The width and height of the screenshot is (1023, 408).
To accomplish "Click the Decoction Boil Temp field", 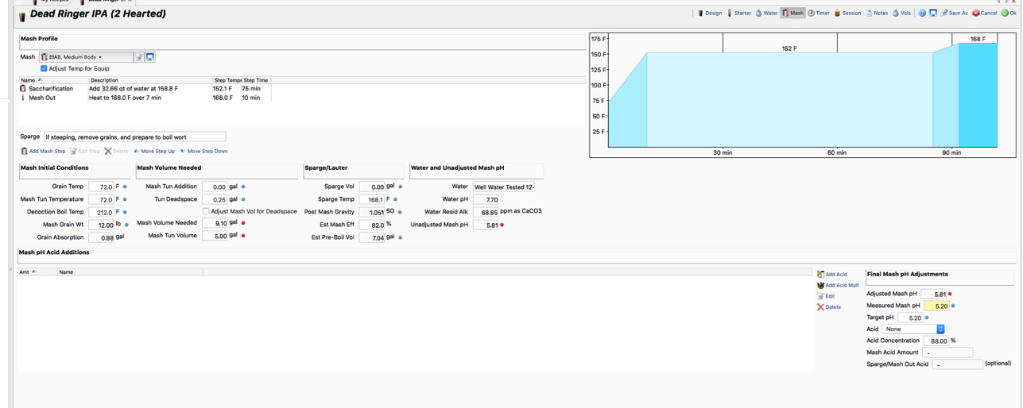I will coord(101,213).
